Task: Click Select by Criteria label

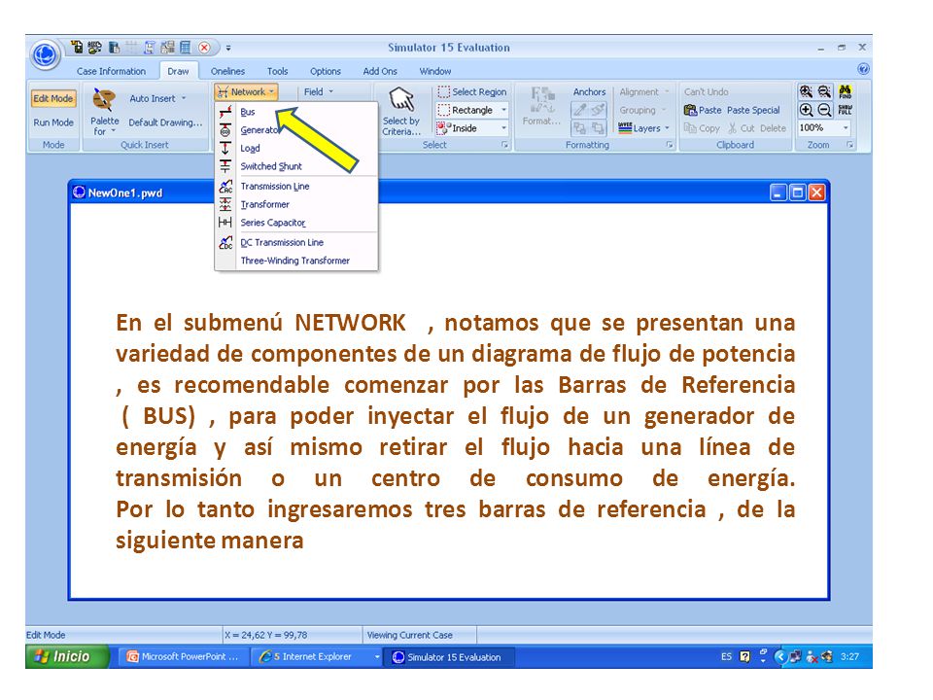Action: pyautogui.click(x=401, y=126)
